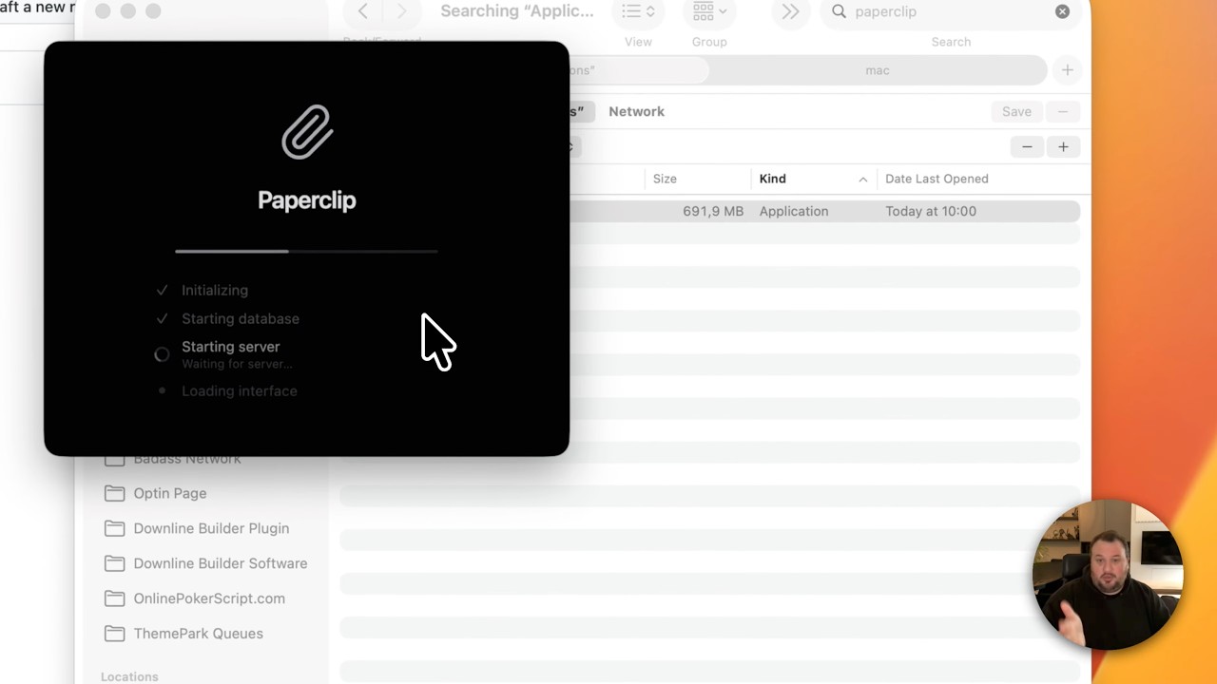Open the Downline Builder Software folder

pyautogui.click(x=220, y=563)
